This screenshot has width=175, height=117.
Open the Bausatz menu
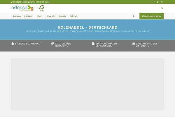[x=62, y=16]
